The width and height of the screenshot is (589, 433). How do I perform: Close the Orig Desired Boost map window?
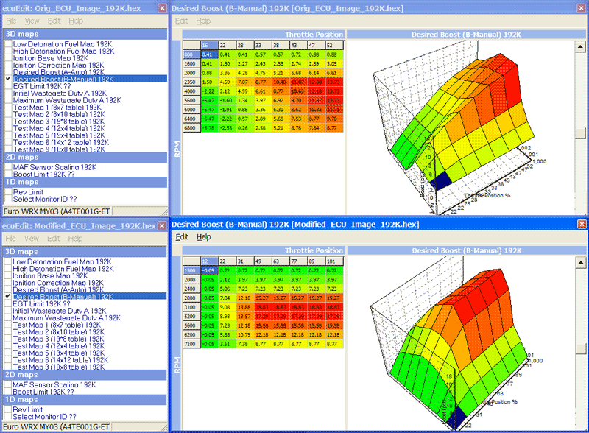(582, 8)
